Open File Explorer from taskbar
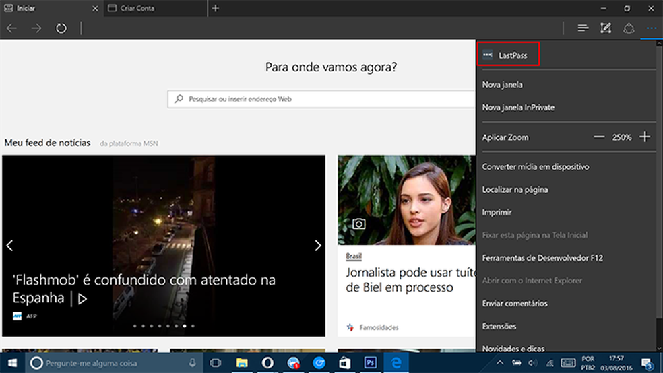This screenshot has height=373, width=663. (x=242, y=363)
